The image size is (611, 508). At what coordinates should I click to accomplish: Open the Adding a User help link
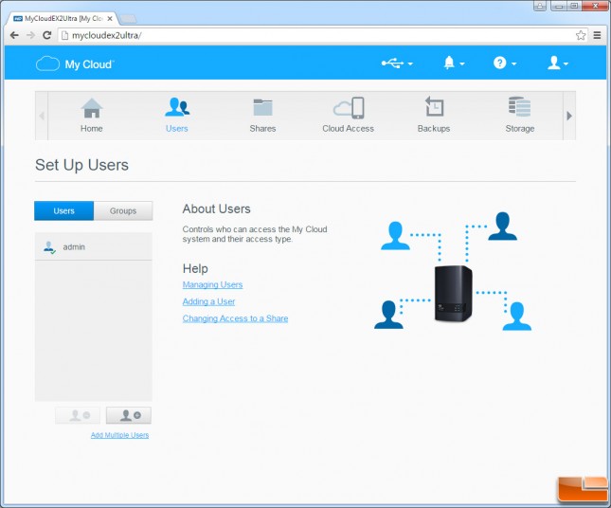tap(208, 301)
